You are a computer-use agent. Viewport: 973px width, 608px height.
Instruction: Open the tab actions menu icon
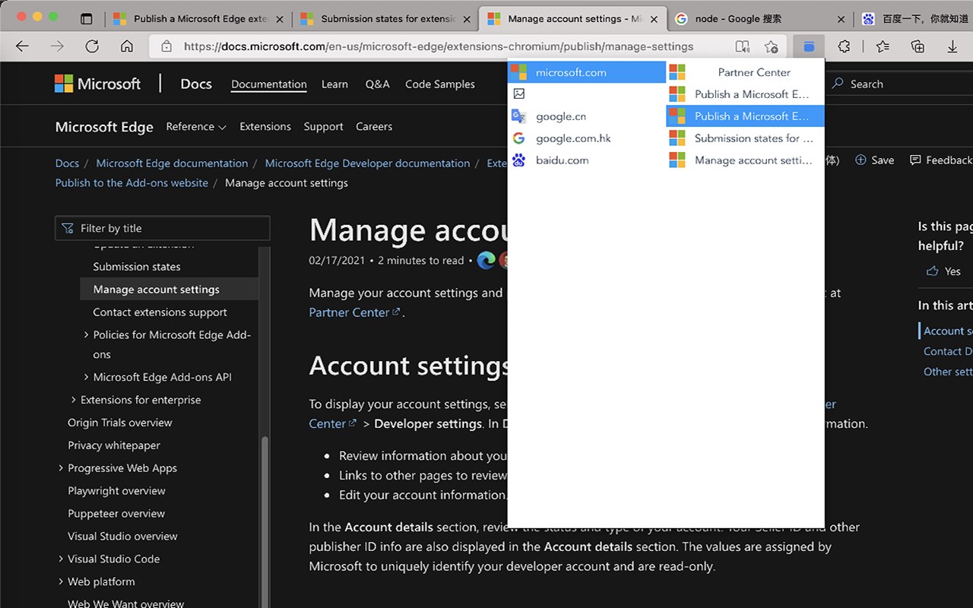[87, 18]
